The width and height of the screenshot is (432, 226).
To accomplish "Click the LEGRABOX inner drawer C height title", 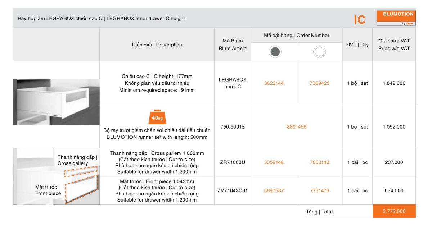I will (101, 18).
